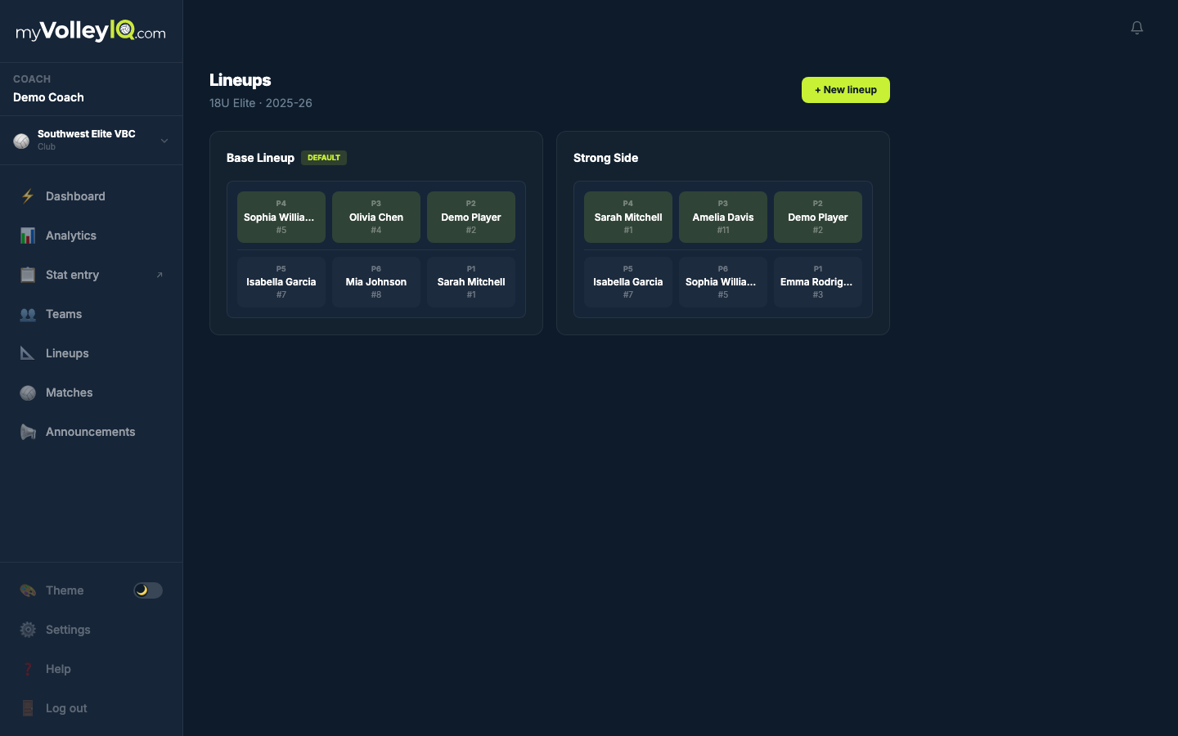Image resolution: width=1178 pixels, height=736 pixels.
Task: Select Base Lineup P5 Isabella Garcia slot
Action: 281,282
